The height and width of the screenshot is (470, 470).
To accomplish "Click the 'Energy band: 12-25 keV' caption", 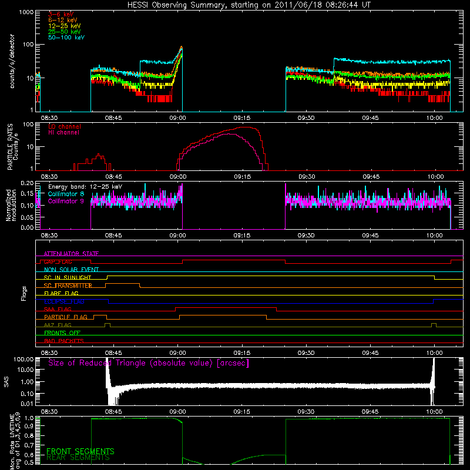I will tap(85, 187).
